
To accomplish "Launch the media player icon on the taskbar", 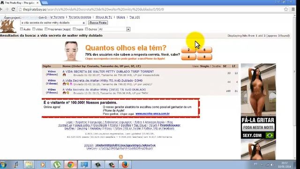I will [x=43, y=165].
